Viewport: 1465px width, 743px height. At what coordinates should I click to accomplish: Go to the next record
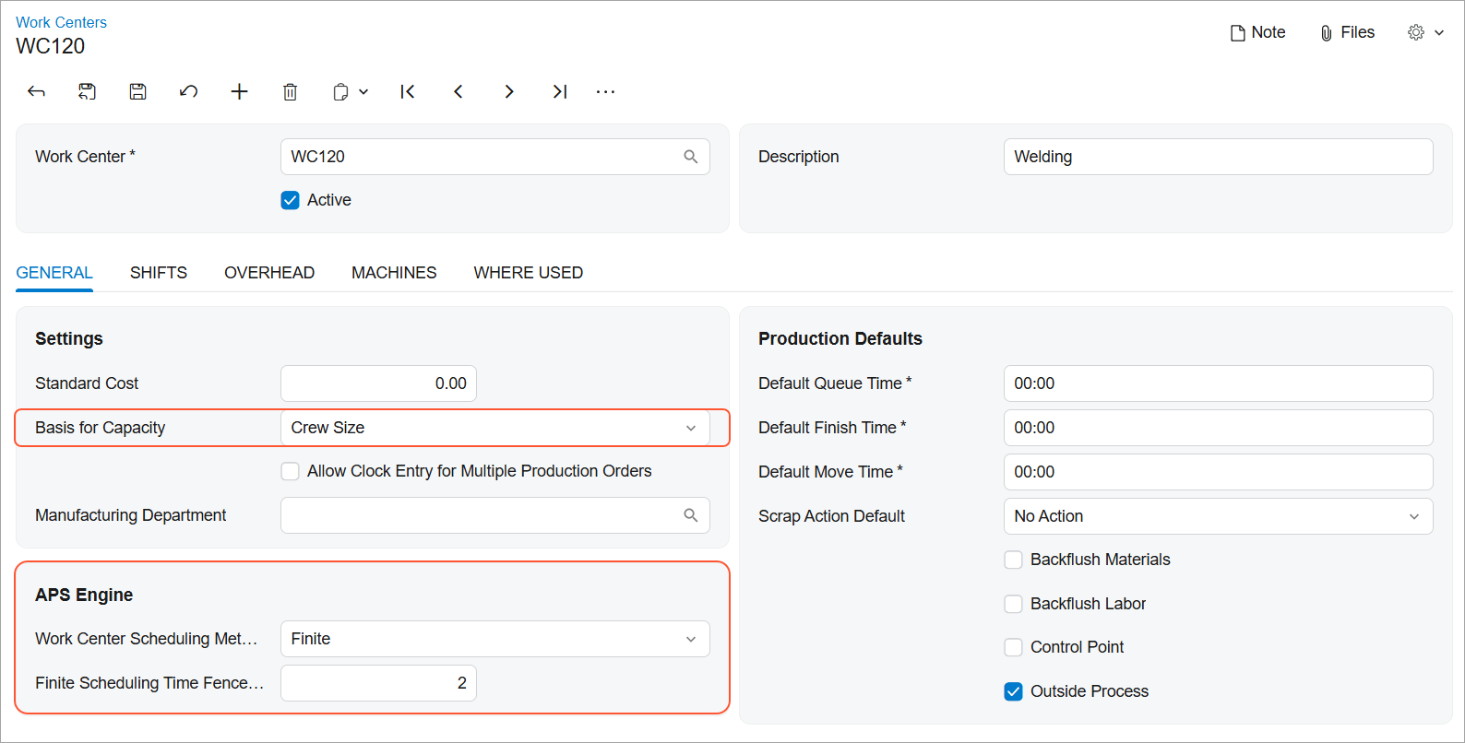point(509,91)
